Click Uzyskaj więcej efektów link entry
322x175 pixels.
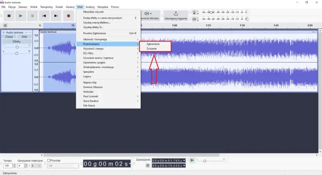tap(108, 23)
